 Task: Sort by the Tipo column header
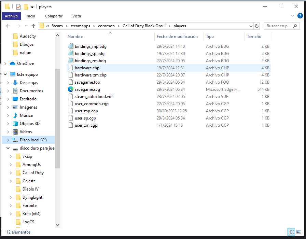pyautogui.click(x=210, y=37)
